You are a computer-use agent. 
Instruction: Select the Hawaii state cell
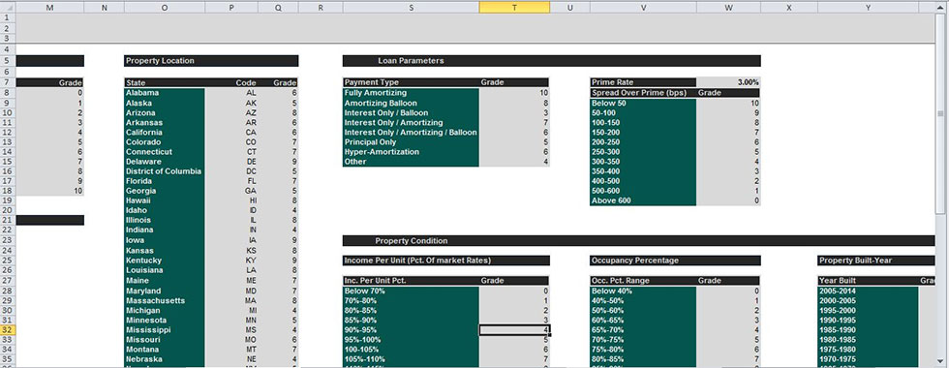coord(165,200)
